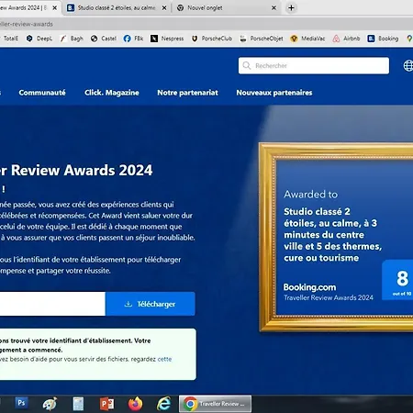Open Internet Explorer from the taskbar
The image size is (413, 413).
pos(164,404)
